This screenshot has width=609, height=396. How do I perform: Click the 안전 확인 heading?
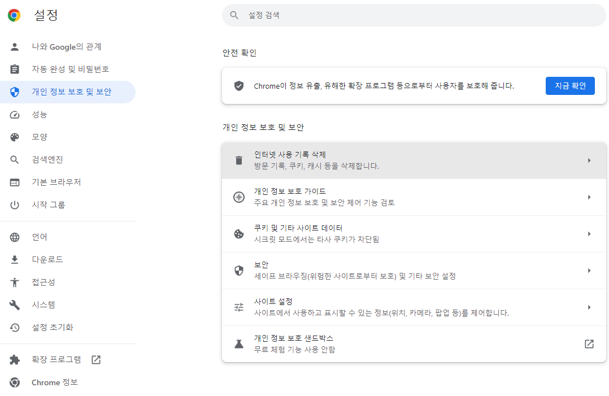click(240, 53)
